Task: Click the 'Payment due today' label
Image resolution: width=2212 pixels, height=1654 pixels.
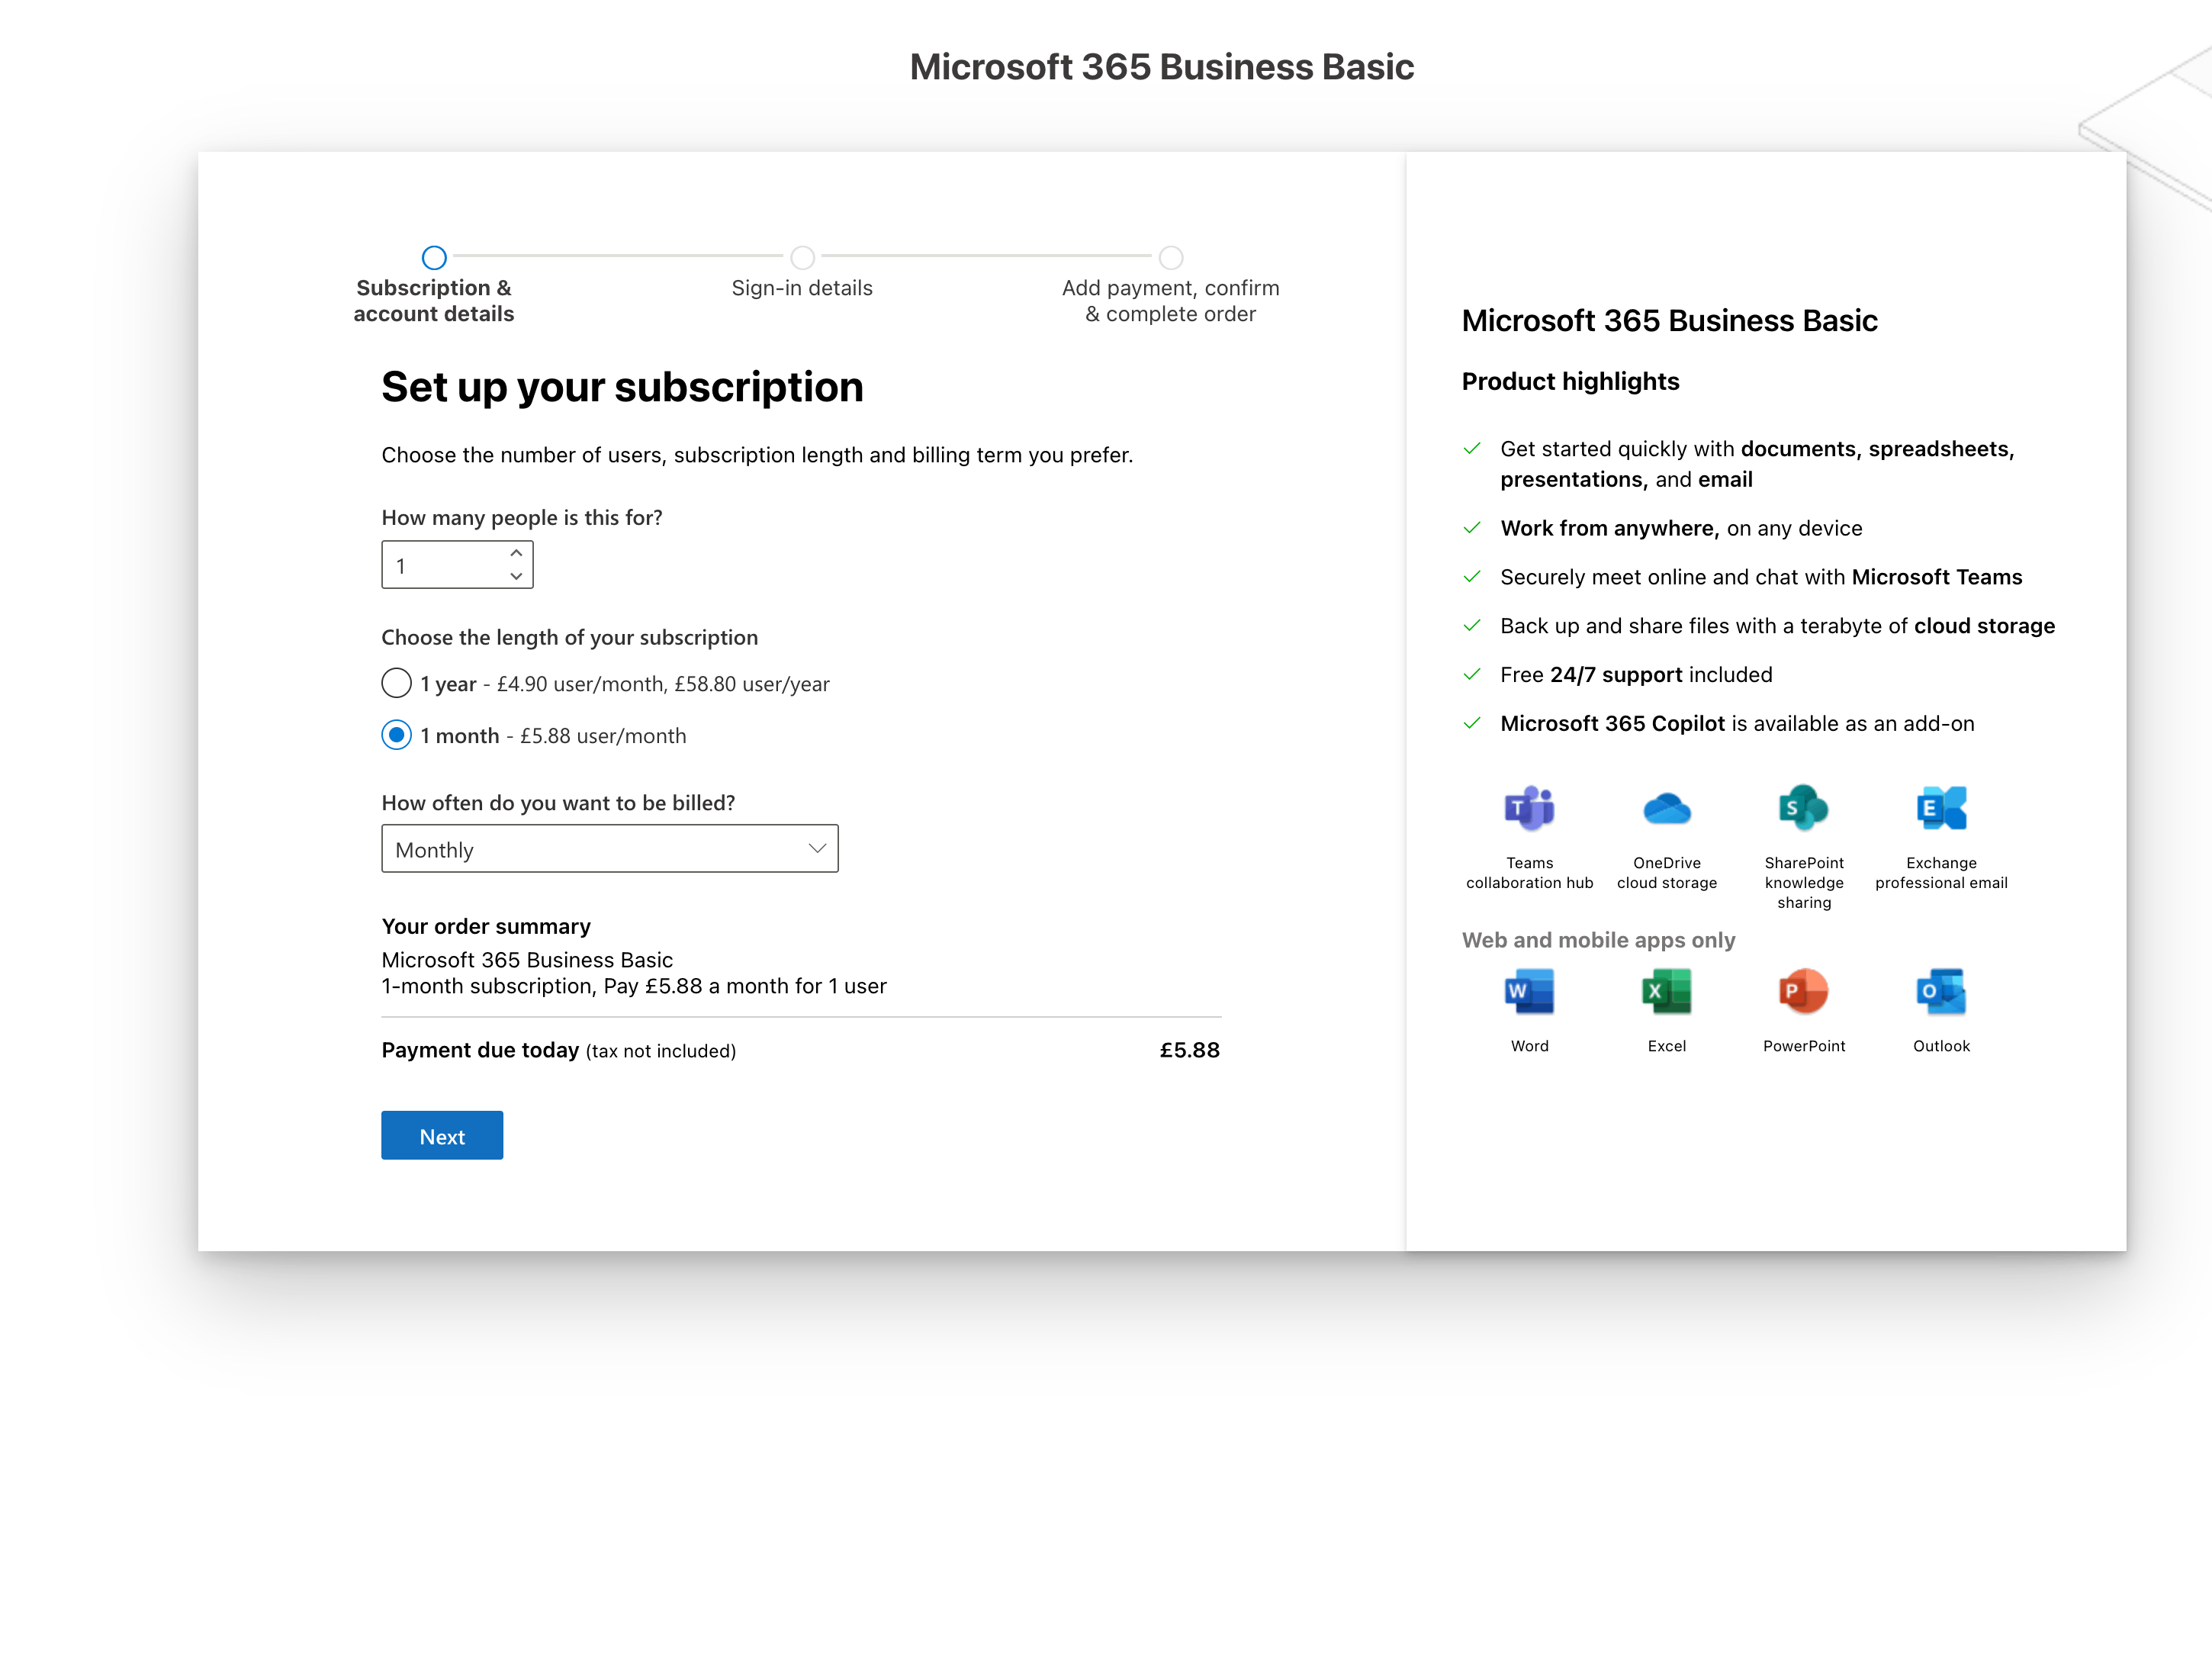Action: pyautogui.click(x=480, y=1050)
